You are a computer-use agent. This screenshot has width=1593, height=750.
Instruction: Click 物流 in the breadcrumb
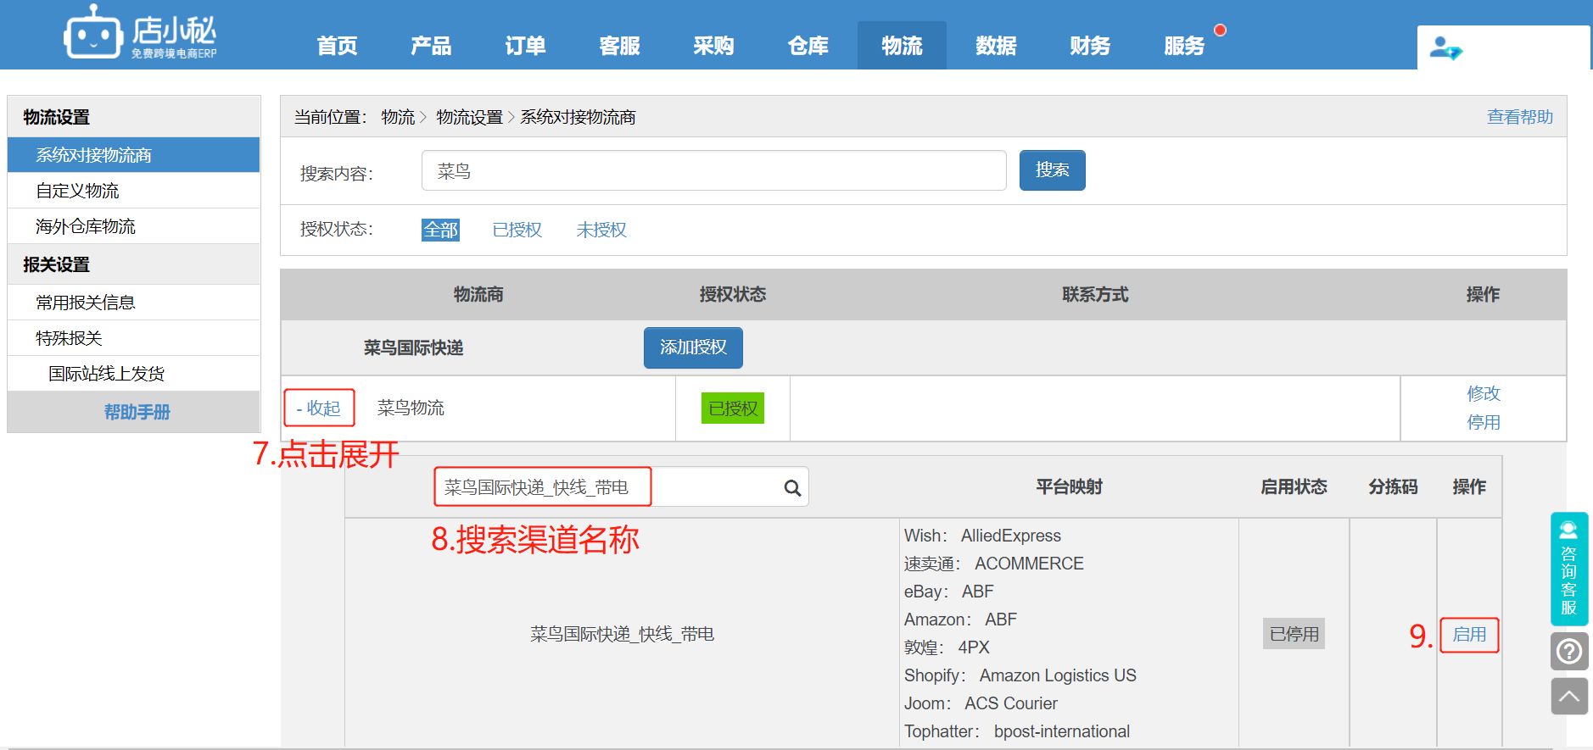click(398, 117)
